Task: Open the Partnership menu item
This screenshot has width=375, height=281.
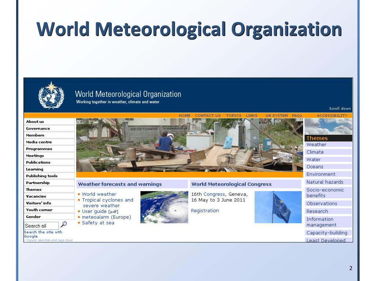Action: pyautogui.click(x=49, y=183)
